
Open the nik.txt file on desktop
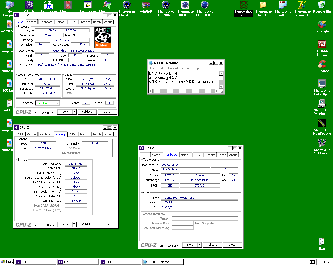(x=322, y=242)
